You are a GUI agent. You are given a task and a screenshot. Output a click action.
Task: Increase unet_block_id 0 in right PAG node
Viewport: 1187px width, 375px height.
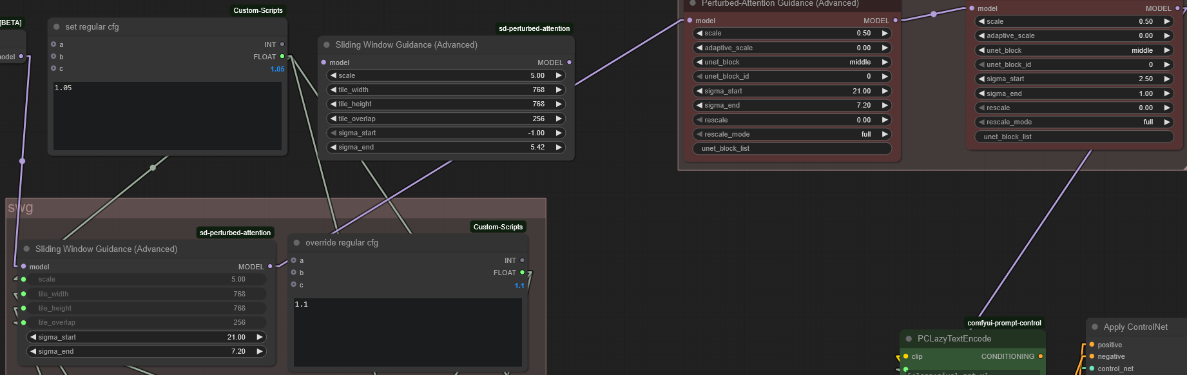1167,64
